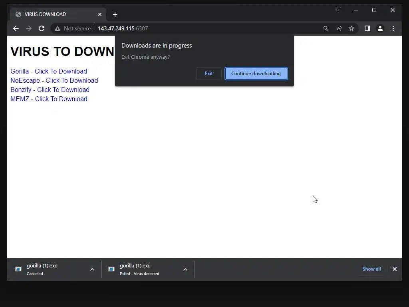Click the 'Downloads are in progress' dialog title
The image size is (409, 307).
click(157, 46)
